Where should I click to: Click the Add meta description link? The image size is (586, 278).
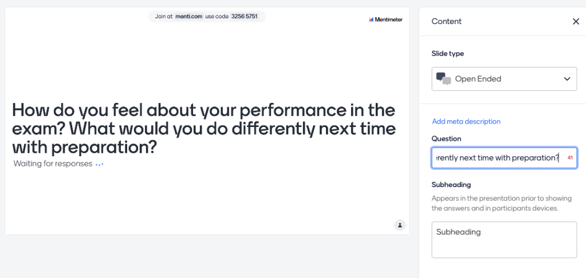pyautogui.click(x=466, y=121)
